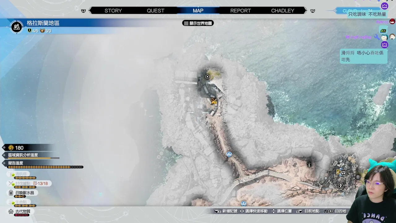
Task: Select the 討伐據點 category row
Action: point(29,183)
